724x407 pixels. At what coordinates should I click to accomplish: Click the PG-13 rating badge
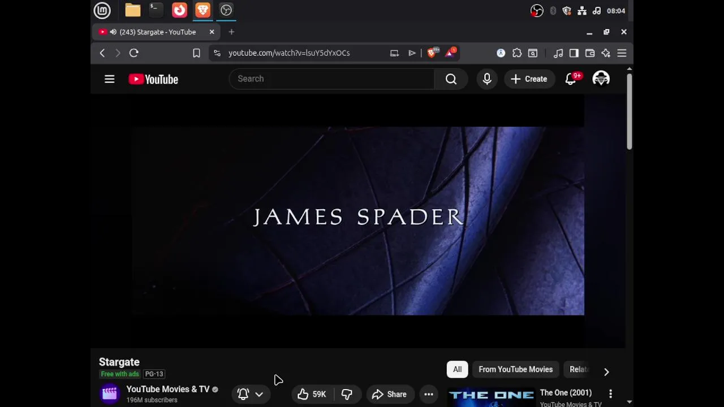154,374
